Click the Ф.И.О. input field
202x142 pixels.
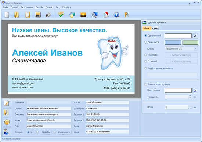(x=108, y=102)
